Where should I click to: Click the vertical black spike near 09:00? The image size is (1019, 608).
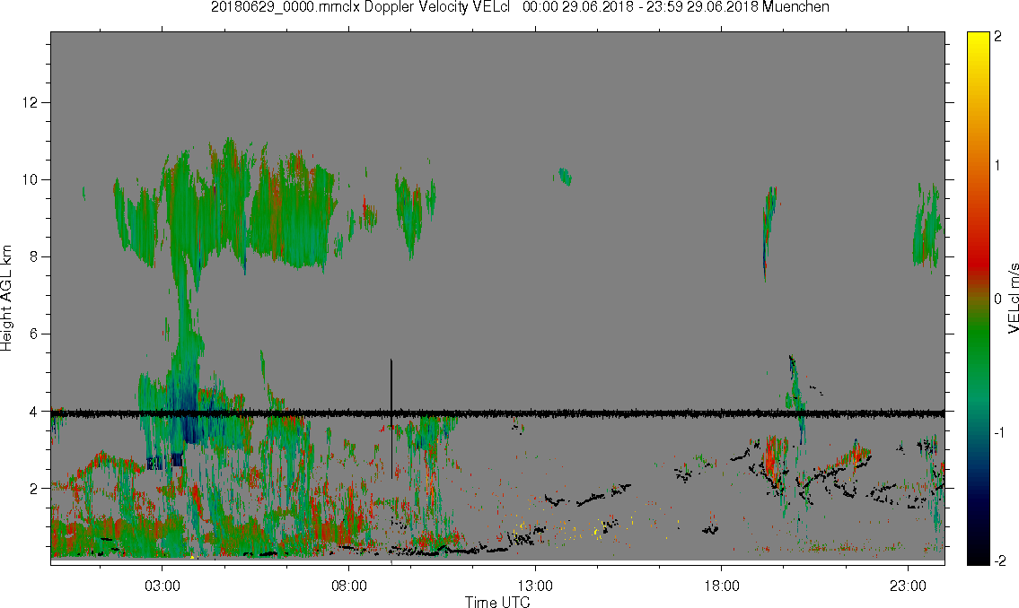click(x=391, y=419)
